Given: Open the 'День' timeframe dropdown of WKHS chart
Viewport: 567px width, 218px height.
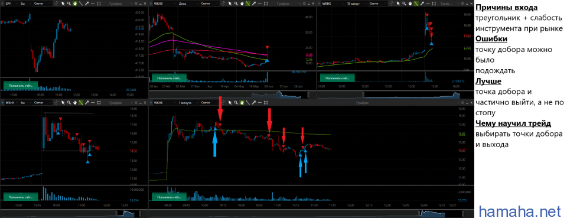Looking at the screenshot, I should (x=188, y=4).
